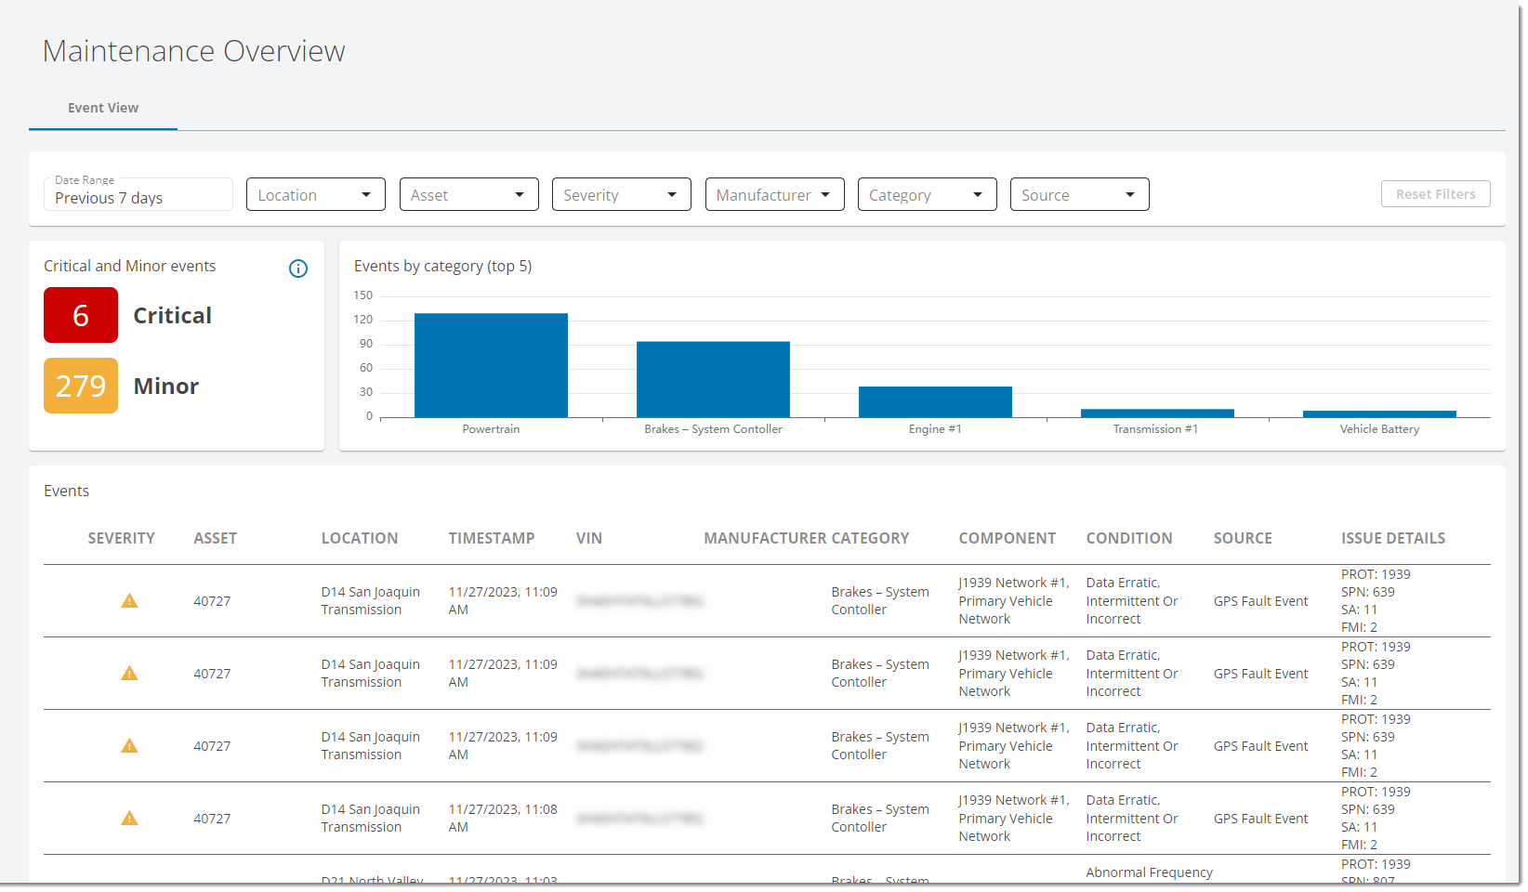
Task: Select the Engine #1 bar in the chart
Action: point(934,402)
